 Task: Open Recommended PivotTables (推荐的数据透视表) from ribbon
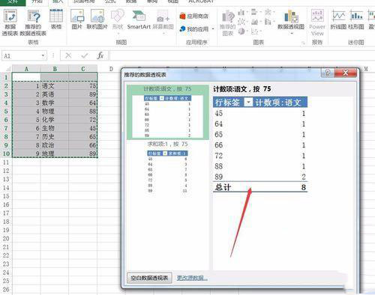point(34,16)
